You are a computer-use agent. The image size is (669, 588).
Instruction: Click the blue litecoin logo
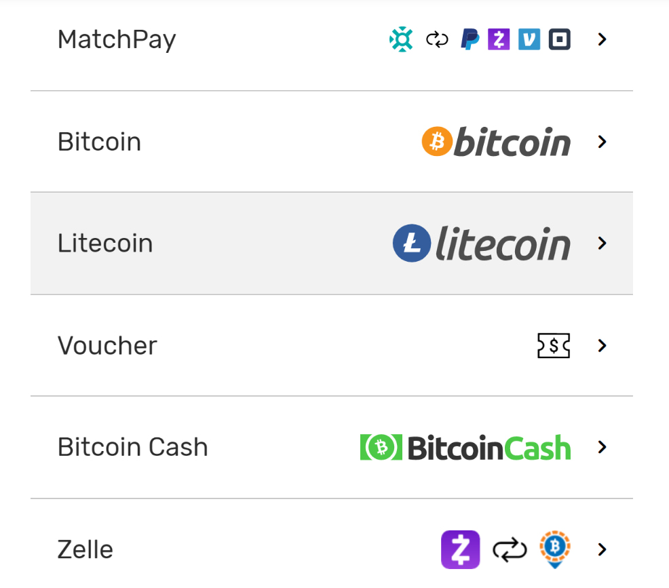481,243
